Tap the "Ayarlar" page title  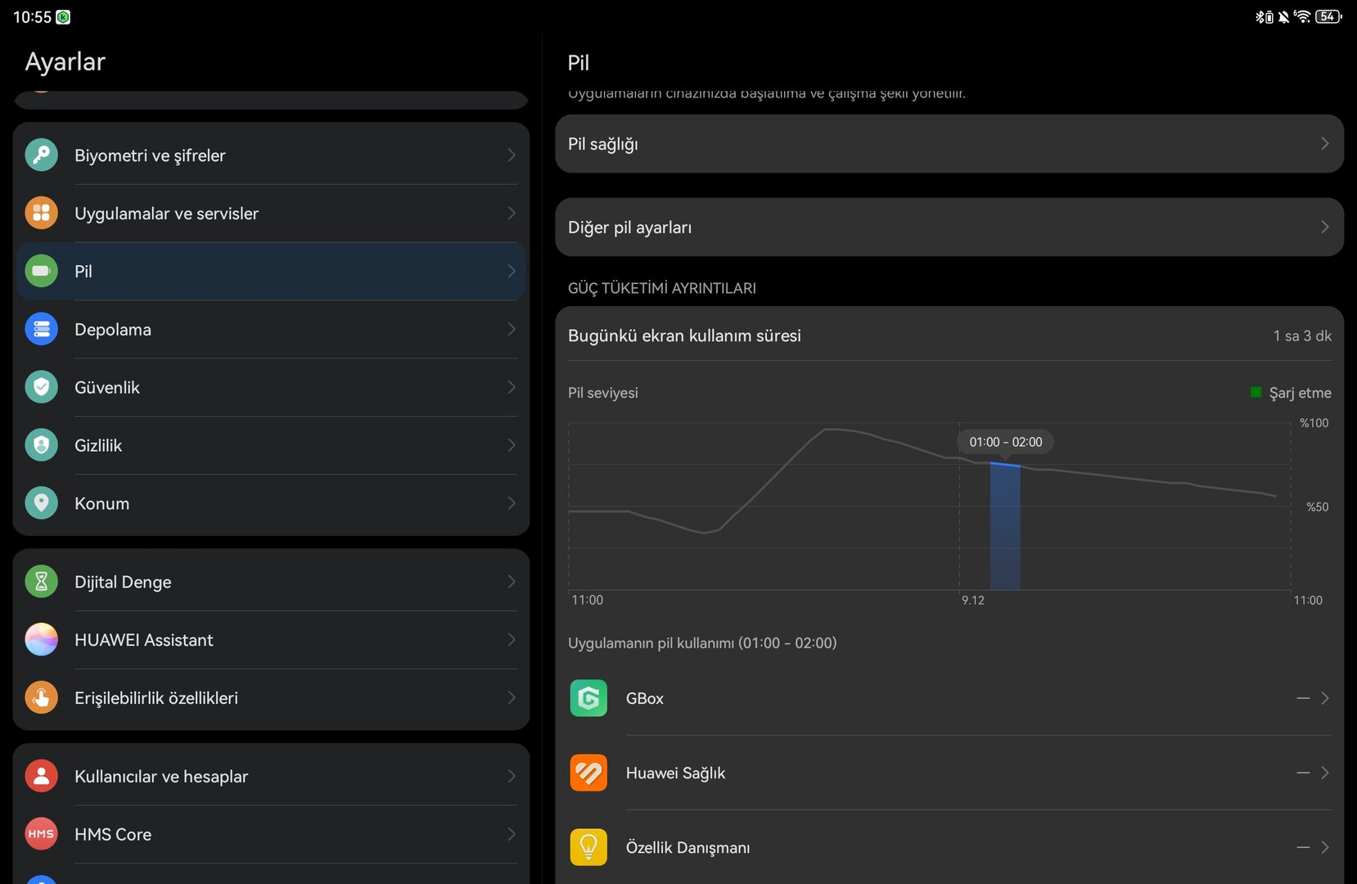(x=65, y=62)
